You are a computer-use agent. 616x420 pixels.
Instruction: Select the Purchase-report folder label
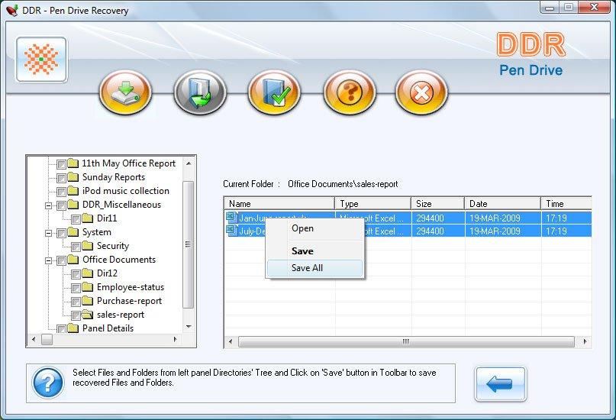point(129,301)
